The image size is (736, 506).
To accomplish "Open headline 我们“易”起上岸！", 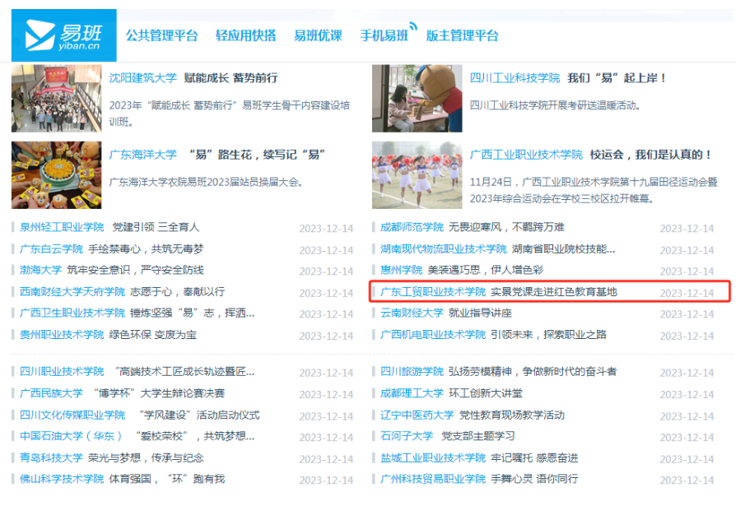I will [617, 78].
